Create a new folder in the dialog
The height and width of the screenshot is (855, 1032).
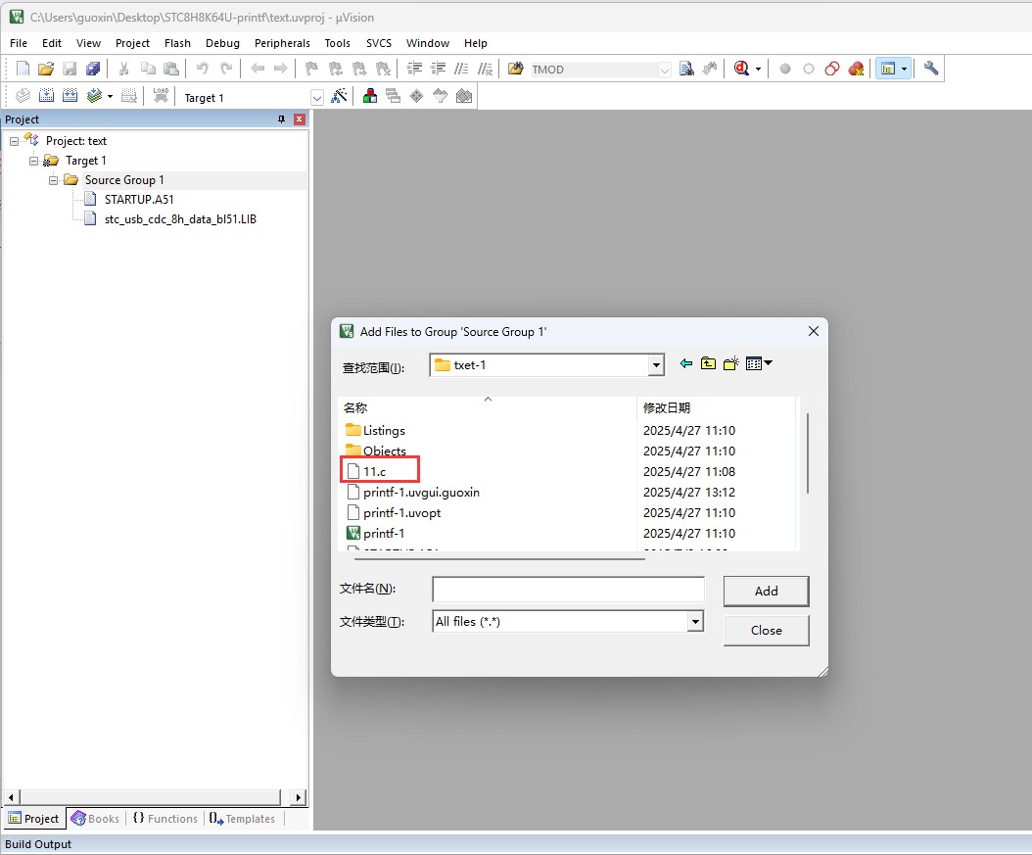730,363
